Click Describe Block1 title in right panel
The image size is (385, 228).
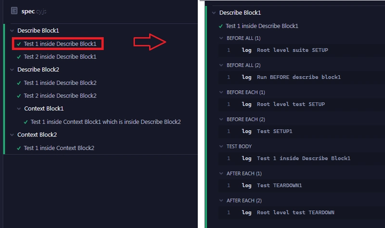click(240, 13)
